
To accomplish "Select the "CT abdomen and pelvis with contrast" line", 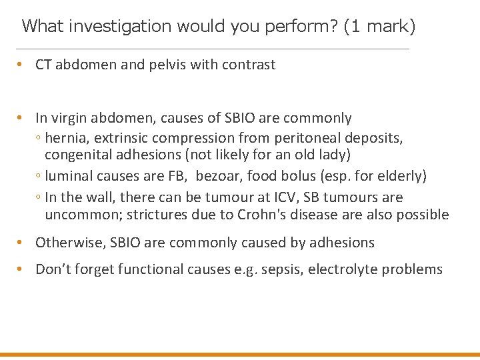I will tap(155, 65).
